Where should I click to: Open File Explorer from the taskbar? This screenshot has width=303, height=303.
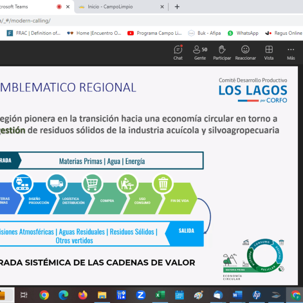[102, 295]
